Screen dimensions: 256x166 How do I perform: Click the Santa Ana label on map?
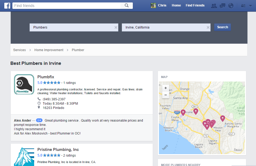tap(180, 98)
